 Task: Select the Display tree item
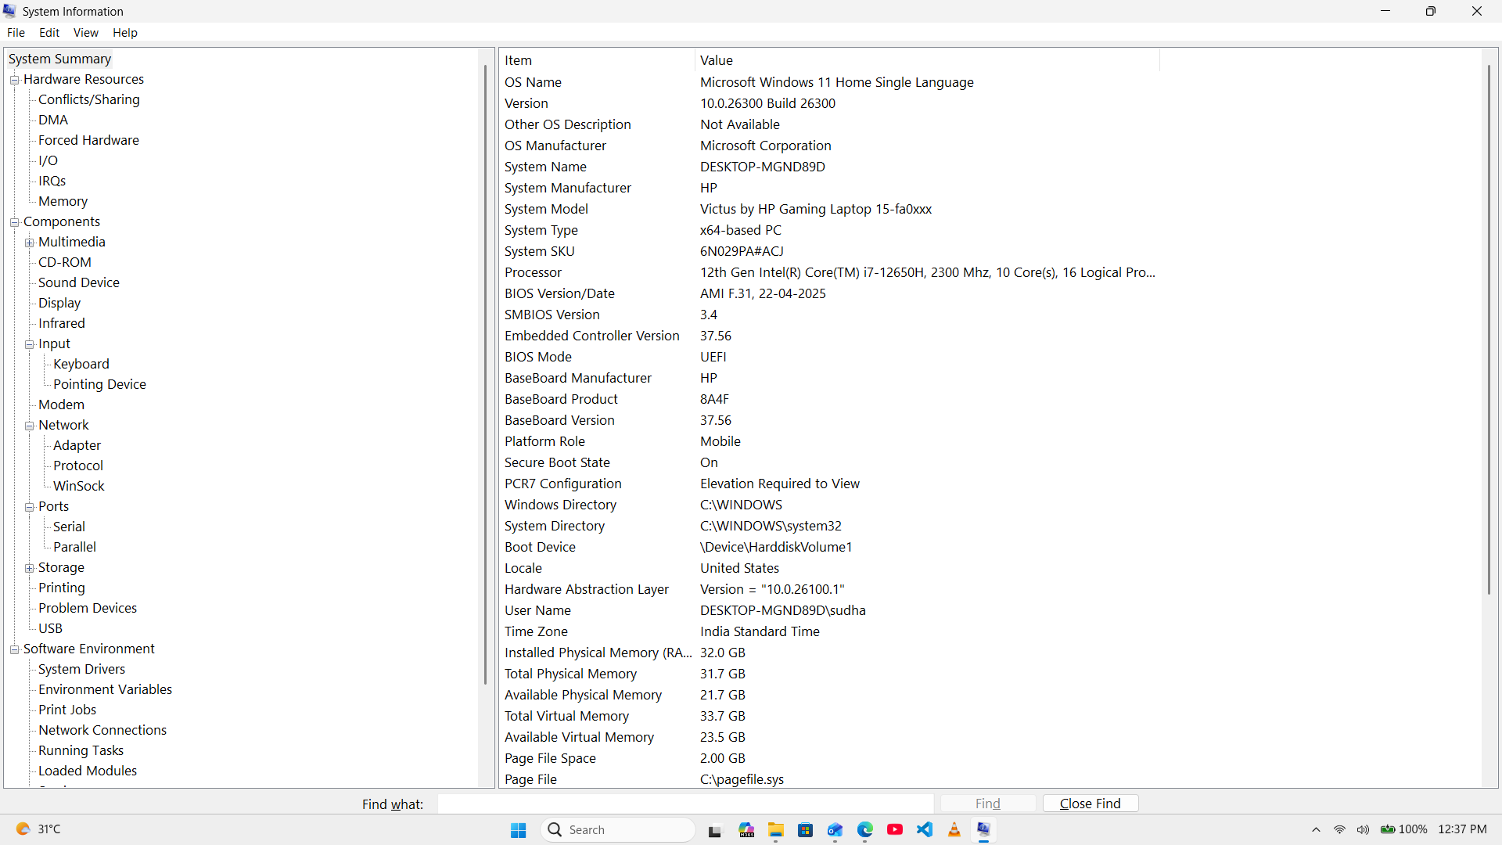59,303
